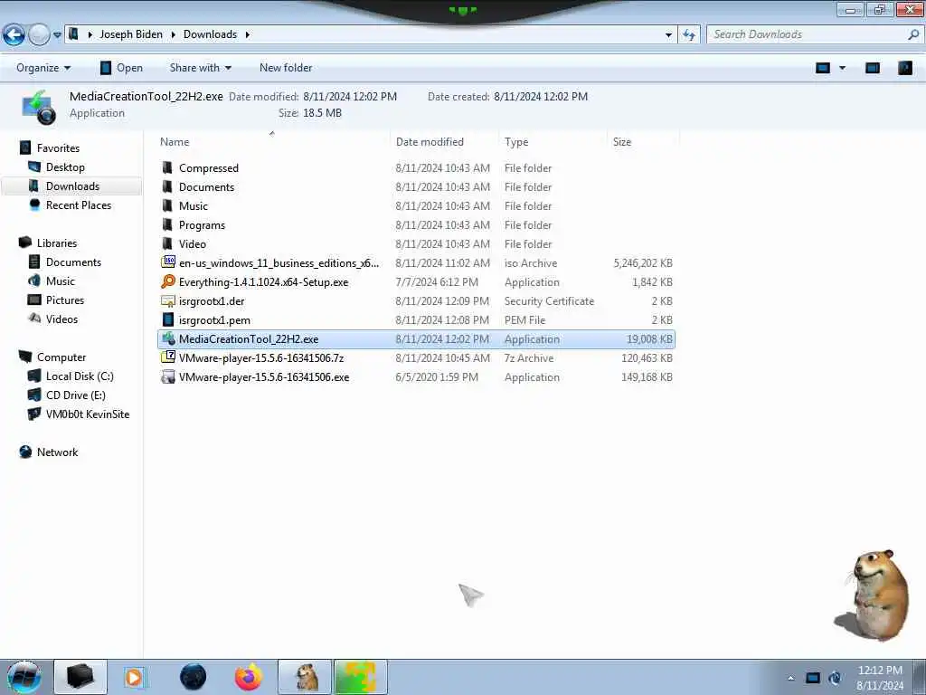This screenshot has width=926, height=695.
Task: Select the Windows 11 ISO file icon
Action: (x=167, y=262)
